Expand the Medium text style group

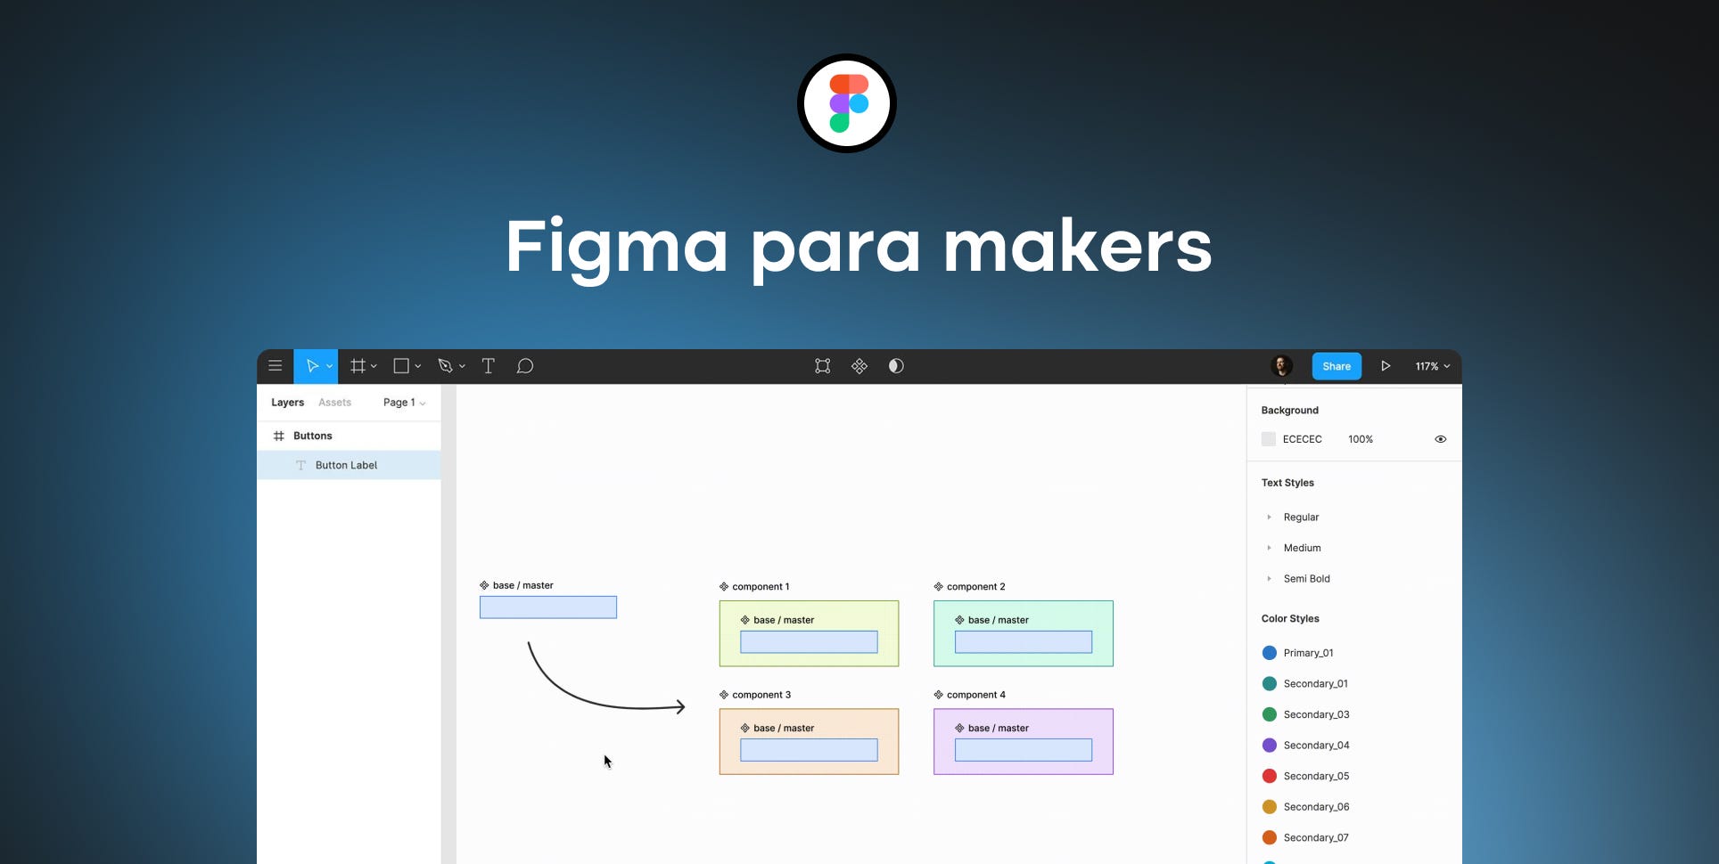[1269, 548]
